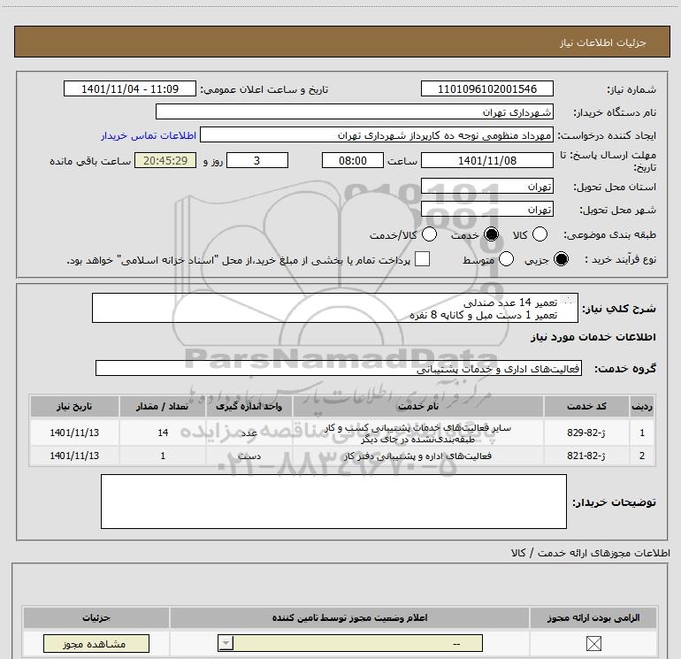Open the اطلاعات تماس خریدار link
The image size is (681, 659).
click(149, 135)
